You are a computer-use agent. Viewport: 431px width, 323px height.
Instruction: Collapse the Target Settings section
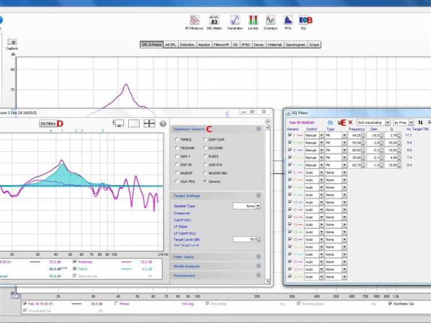(x=258, y=195)
